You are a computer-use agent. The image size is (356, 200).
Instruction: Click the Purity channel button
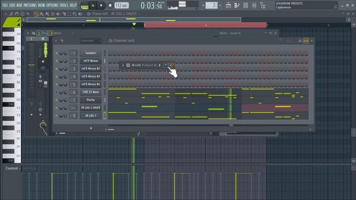pyautogui.click(x=91, y=100)
